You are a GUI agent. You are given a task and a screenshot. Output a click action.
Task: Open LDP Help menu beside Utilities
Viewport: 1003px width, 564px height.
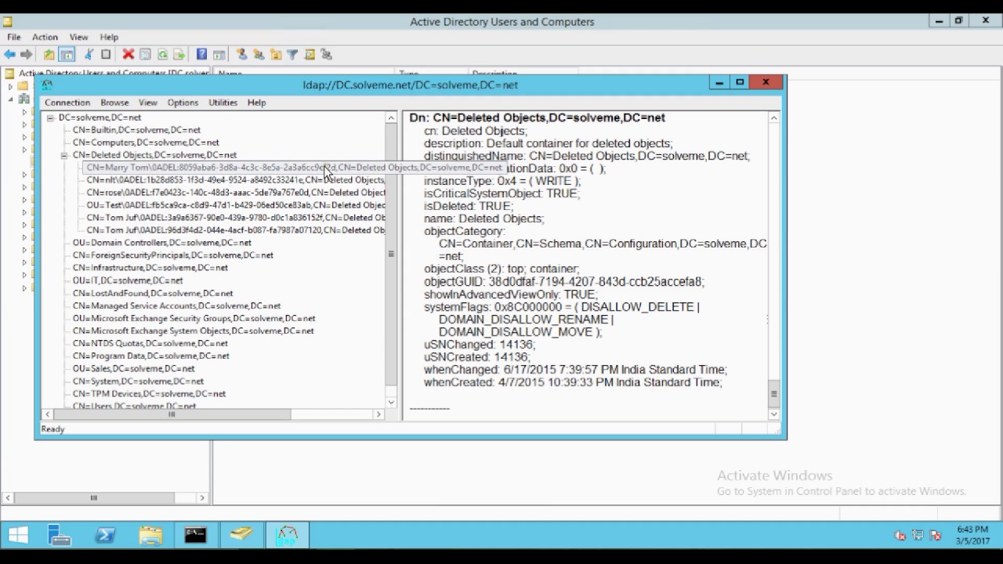(256, 103)
